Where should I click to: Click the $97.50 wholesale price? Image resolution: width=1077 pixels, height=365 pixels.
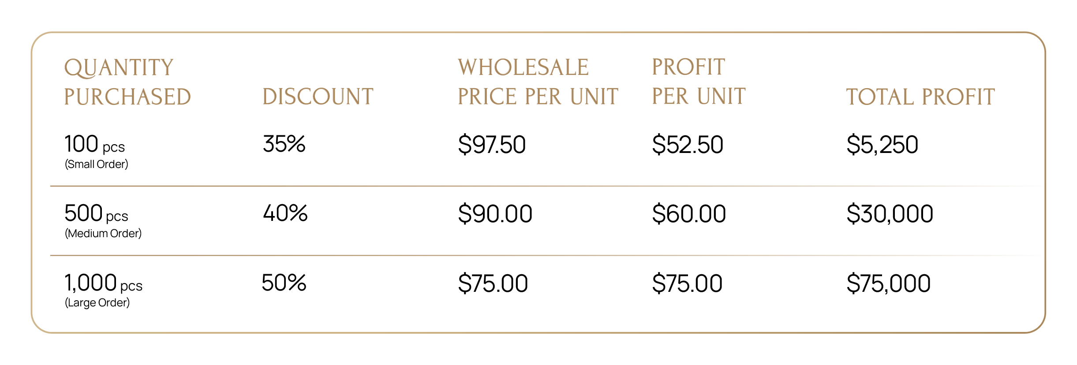(x=492, y=145)
